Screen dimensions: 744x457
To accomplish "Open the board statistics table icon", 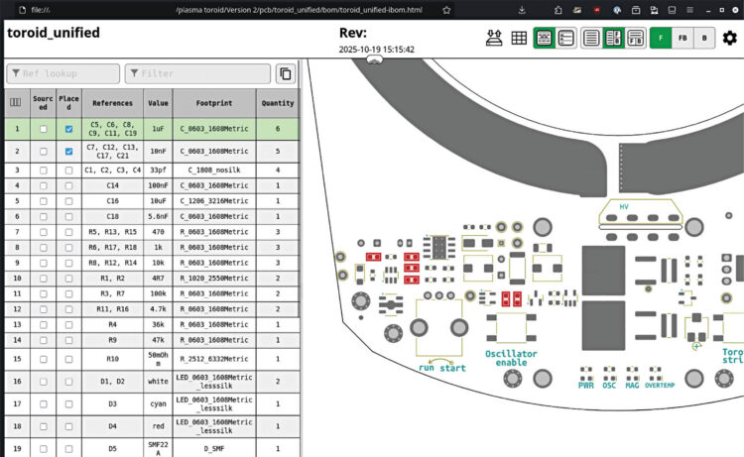I will click(519, 39).
